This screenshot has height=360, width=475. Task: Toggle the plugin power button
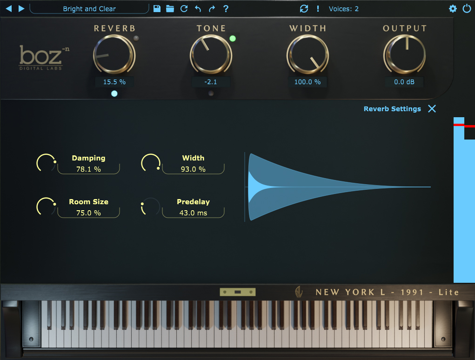[467, 8]
